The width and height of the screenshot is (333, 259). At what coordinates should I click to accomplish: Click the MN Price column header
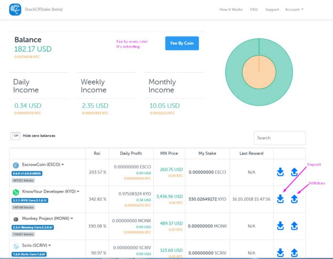click(169, 153)
